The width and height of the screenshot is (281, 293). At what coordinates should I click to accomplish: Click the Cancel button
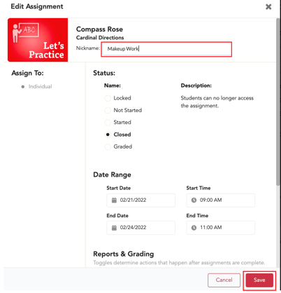[x=224, y=280]
